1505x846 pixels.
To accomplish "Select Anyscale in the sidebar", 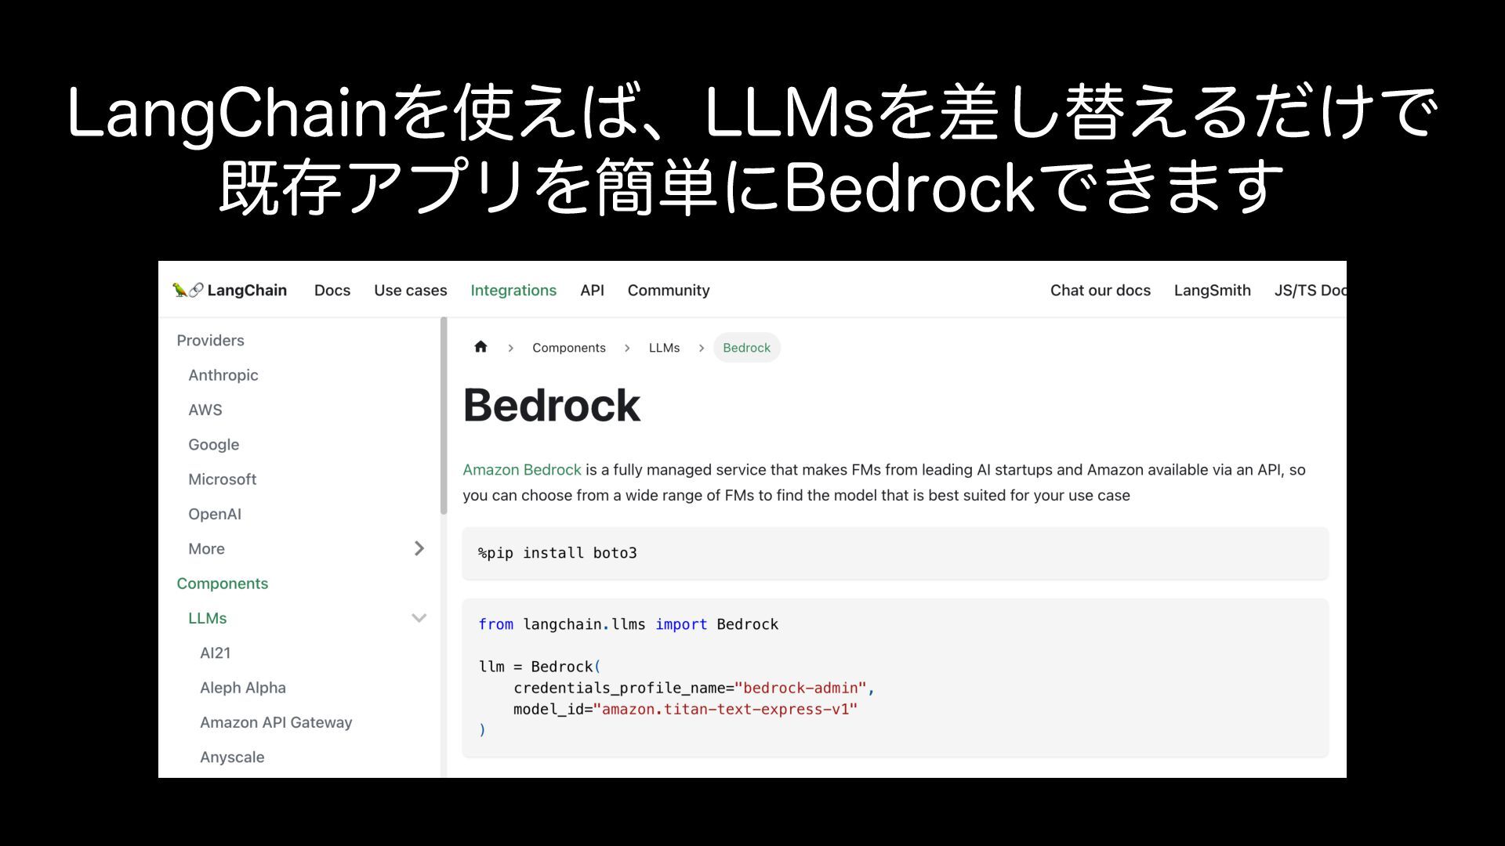I will tap(232, 757).
